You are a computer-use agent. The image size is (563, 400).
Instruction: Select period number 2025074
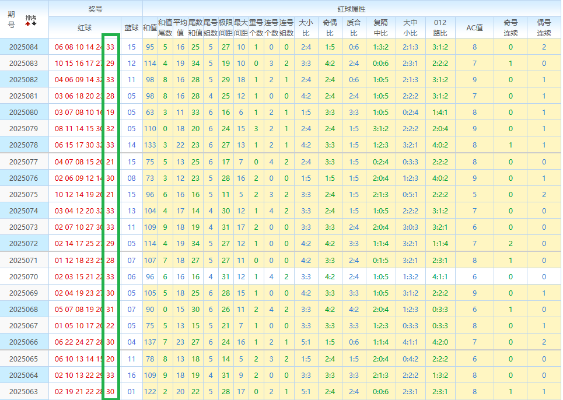coord(24,211)
